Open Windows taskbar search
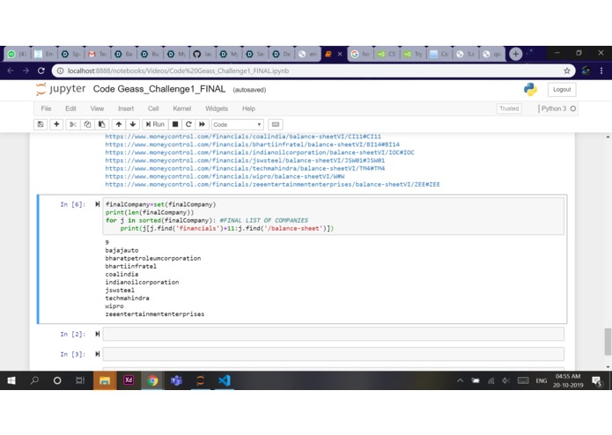Image resolution: width=612 pixels, height=435 pixels. pyautogui.click(x=34, y=380)
